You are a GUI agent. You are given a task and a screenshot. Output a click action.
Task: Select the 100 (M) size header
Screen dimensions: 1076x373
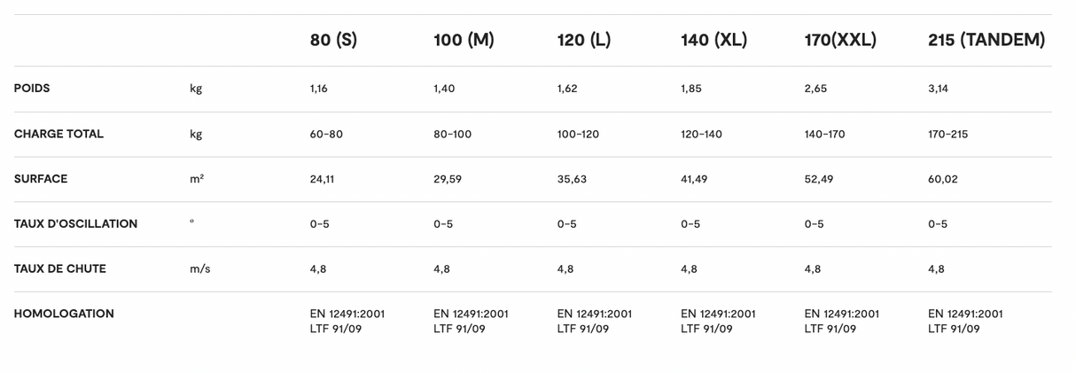click(464, 40)
